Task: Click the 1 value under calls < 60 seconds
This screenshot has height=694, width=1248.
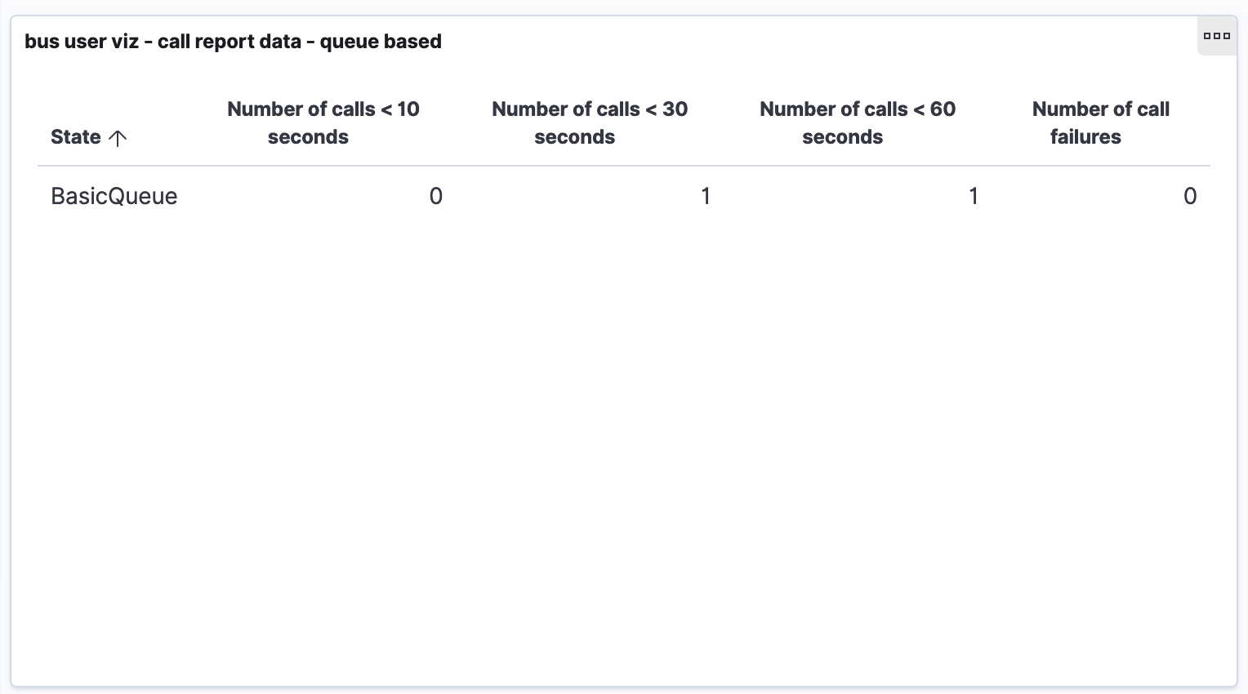Action: 974,196
